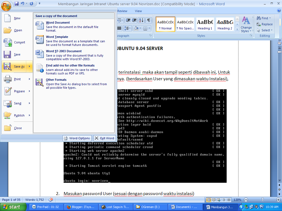Click Exit Word button
The height and width of the screenshot is (211, 282).
pos(104,138)
